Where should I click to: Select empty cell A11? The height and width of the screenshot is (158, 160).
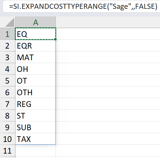tap(36, 151)
